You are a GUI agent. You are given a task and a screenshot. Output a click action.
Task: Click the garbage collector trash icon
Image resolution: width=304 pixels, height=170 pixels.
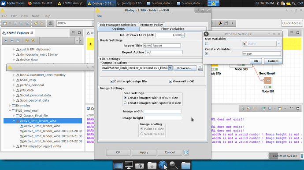302,156
